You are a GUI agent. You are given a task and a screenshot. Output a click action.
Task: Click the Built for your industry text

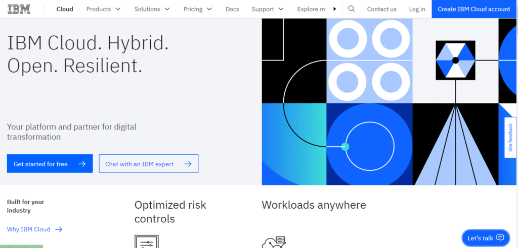pos(25,206)
